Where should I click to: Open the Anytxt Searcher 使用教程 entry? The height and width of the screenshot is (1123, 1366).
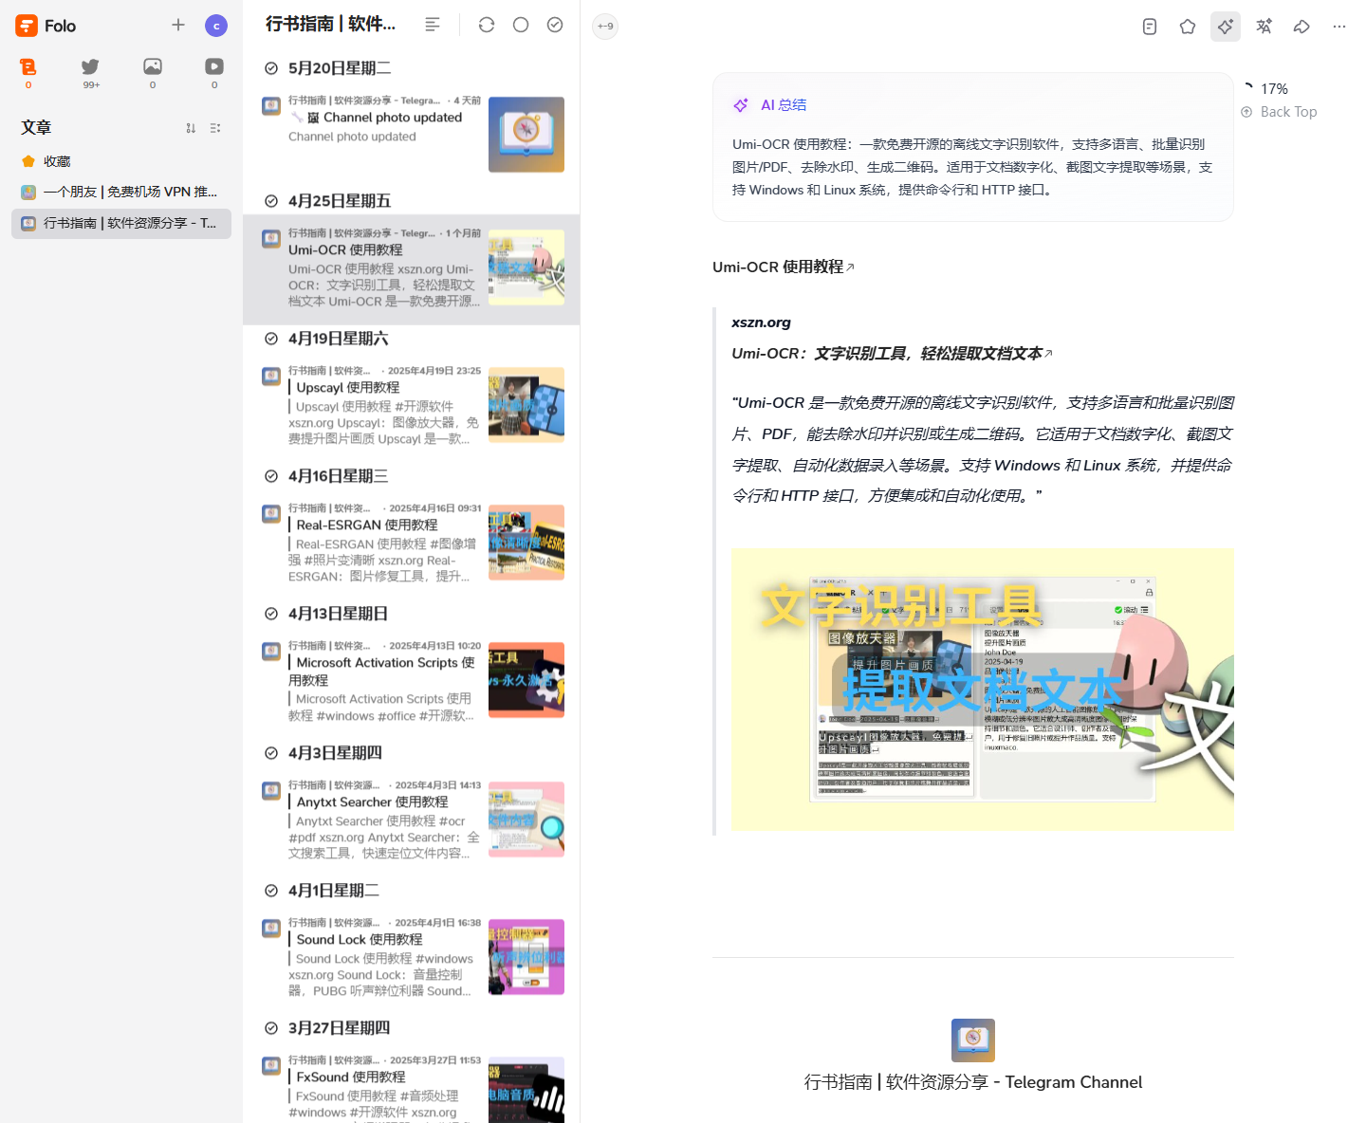coord(411,819)
